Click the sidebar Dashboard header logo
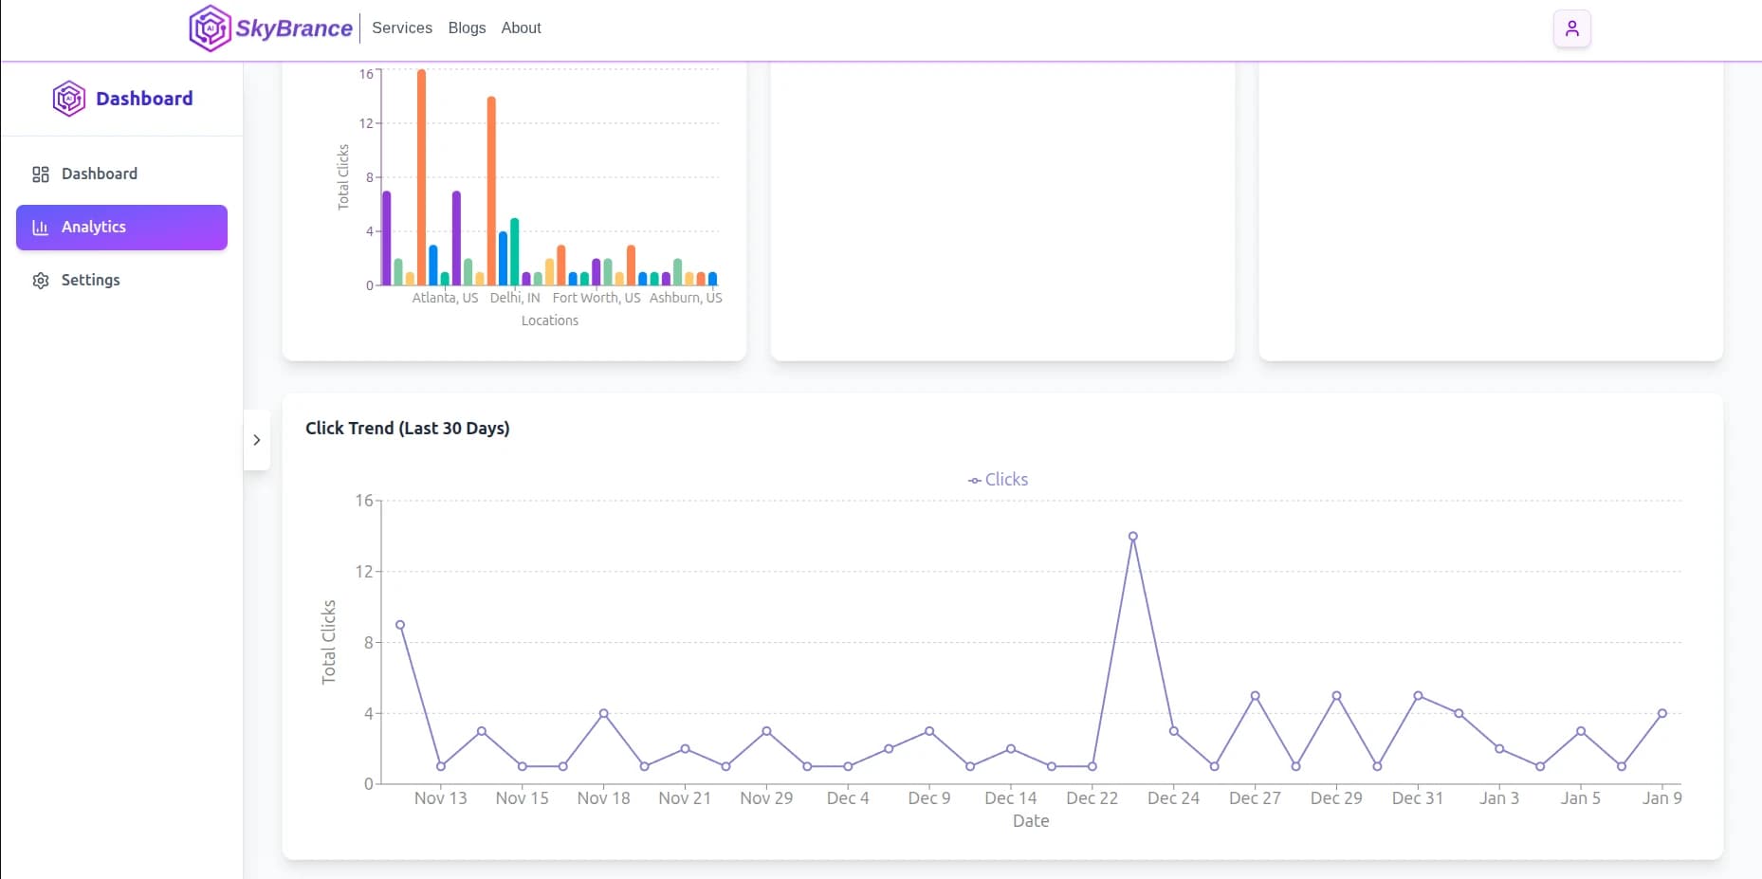Image resolution: width=1762 pixels, height=879 pixels. click(x=69, y=99)
